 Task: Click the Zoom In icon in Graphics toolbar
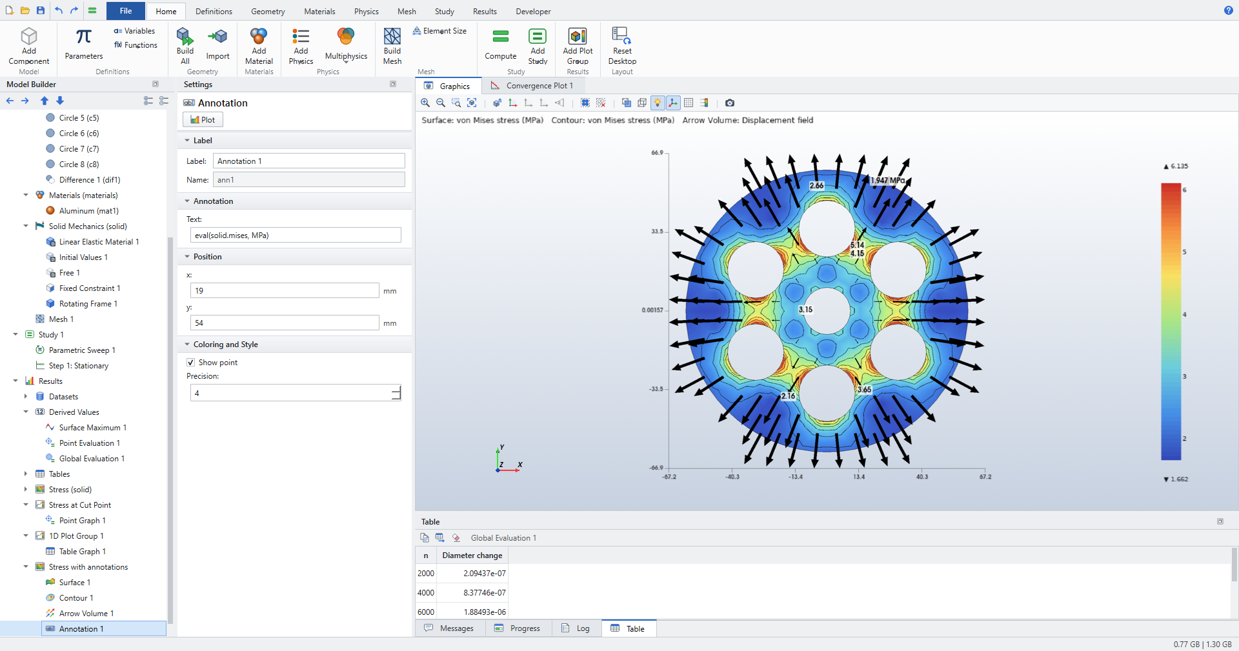tap(425, 103)
